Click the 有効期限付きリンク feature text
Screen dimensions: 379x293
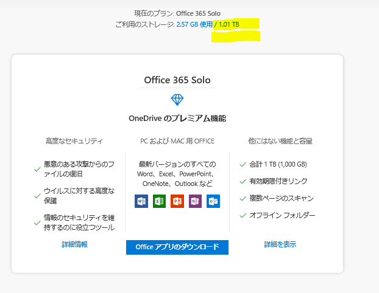278,181
